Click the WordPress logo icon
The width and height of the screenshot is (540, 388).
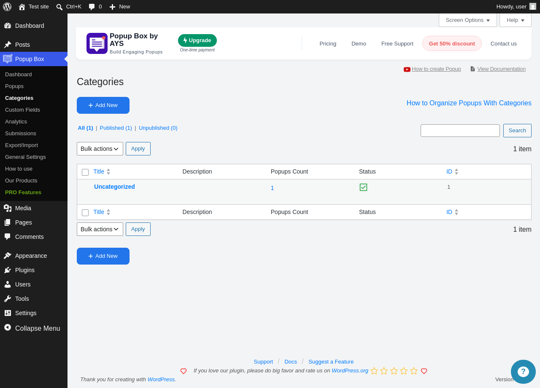coord(7,7)
